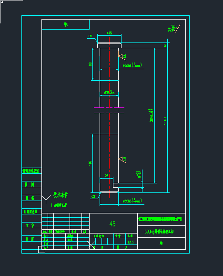Select the chamfer label at top left of shaft
The height and width of the screenshot is (276, 223).
point(90,36)
